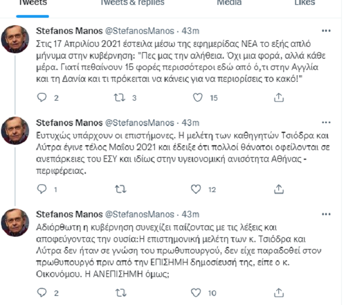
Task: Share the Αδιόρθωτη η κυβέρνηση tweet
Action: (278, 293)
